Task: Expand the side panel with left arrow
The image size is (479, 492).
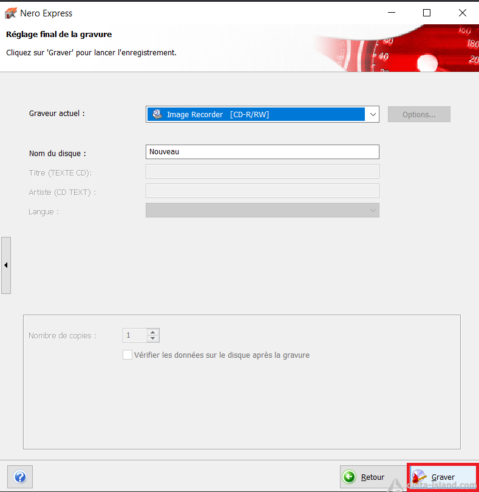Action: point(6,265)
